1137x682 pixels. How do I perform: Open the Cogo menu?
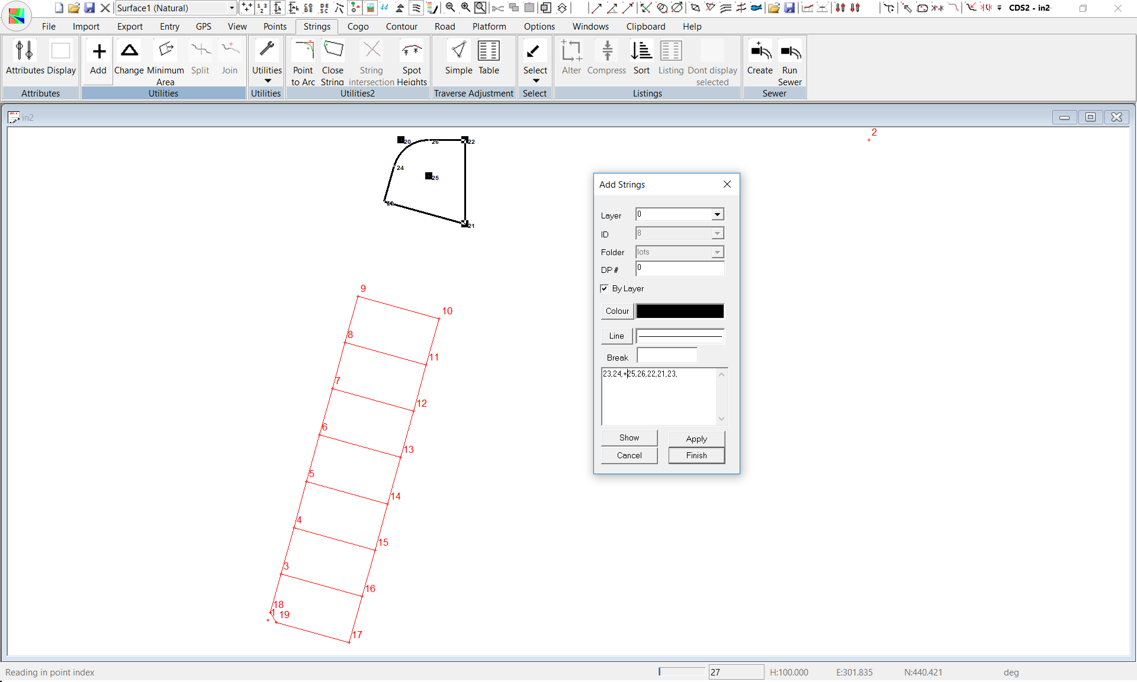click(358, 27)
